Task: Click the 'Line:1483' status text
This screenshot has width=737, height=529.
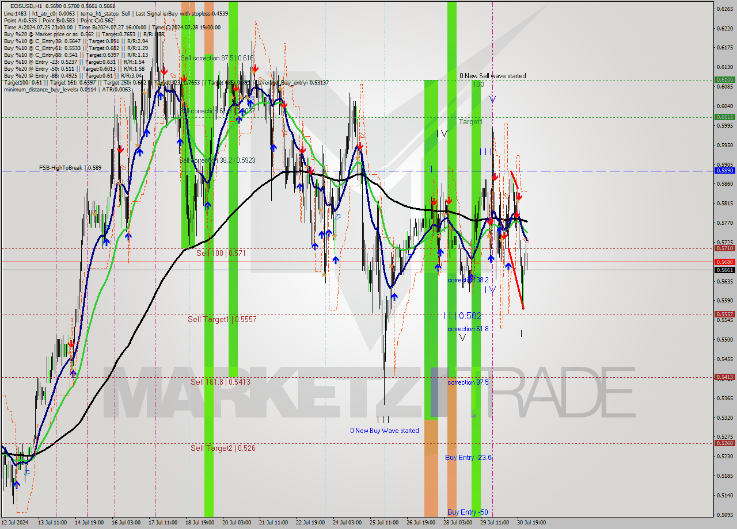Action: (15, 13)
